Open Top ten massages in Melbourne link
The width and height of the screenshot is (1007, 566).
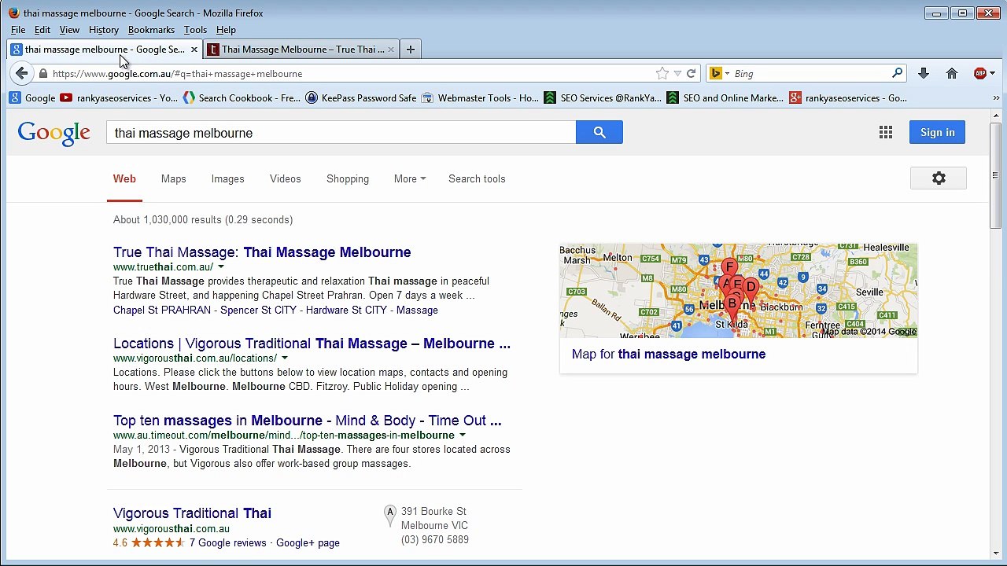307,421
